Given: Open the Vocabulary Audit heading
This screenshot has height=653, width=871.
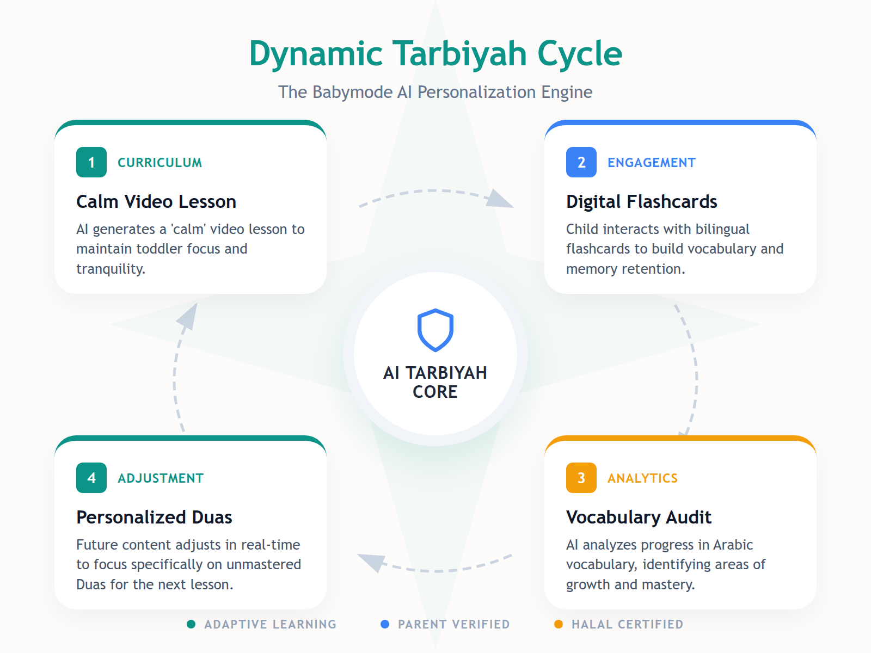Looking at the screenshot, I should tap(639, 517).
